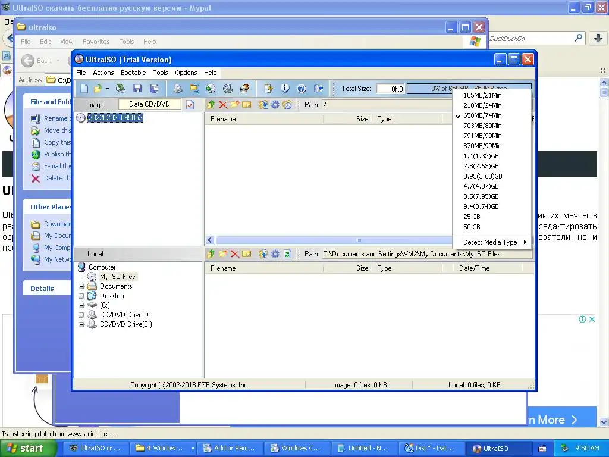609x457 pixels.
Task: Click the red Delete X in Local pane toolbar
Action: (234, 253)
